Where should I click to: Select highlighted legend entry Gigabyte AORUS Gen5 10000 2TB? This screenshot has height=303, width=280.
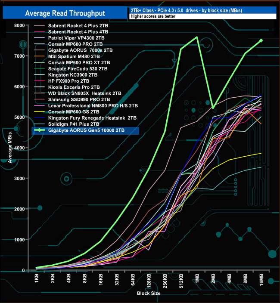point(85,130)
